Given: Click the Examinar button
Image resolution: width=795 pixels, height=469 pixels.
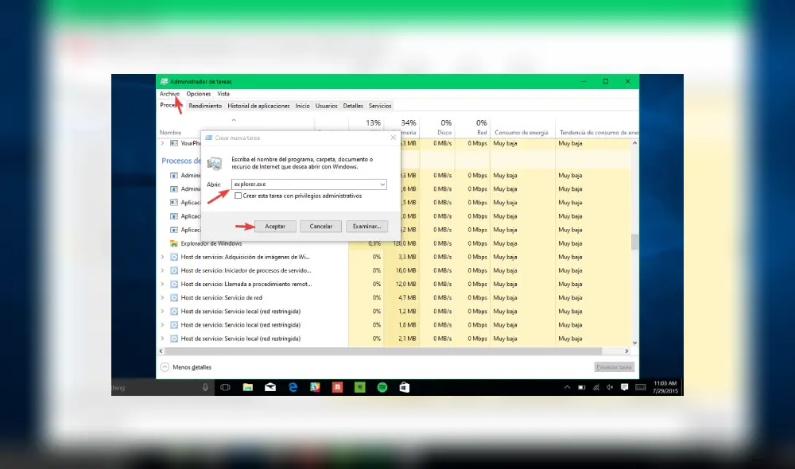Looking at the screenshot, I should [x=366, y=226].
